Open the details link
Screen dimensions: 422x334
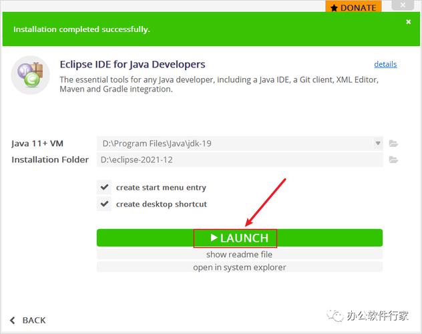click(385, 64)
